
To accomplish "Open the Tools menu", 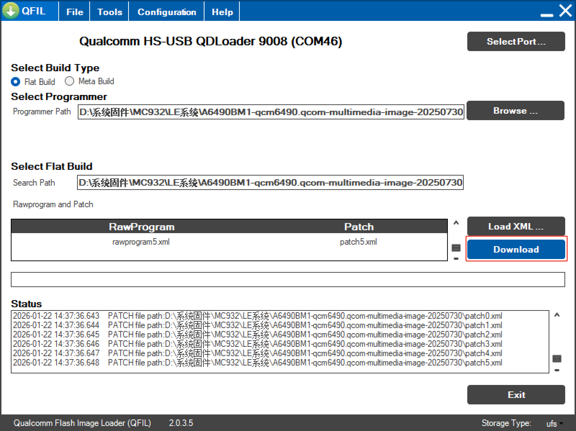I will tap(110, 12).
